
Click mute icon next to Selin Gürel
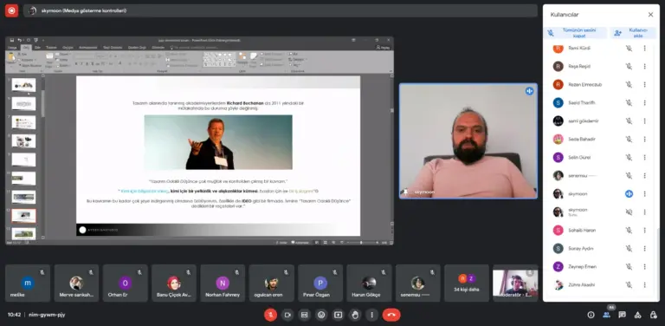click(x=629, y=158)
